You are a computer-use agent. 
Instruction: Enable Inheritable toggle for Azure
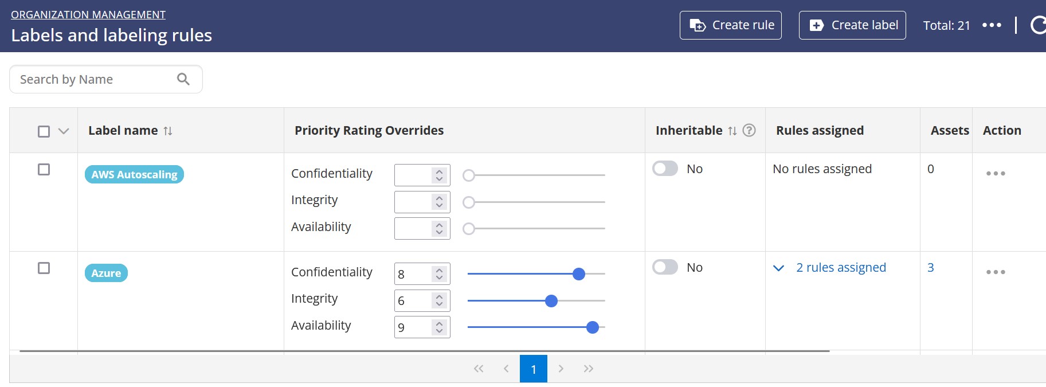point(665,267)
